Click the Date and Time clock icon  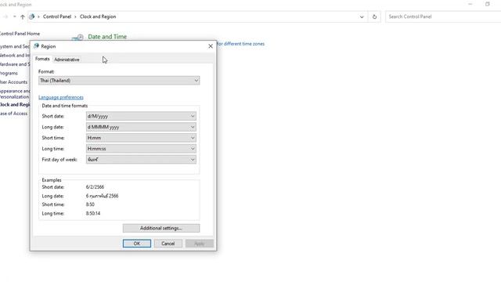pos(77,38)
